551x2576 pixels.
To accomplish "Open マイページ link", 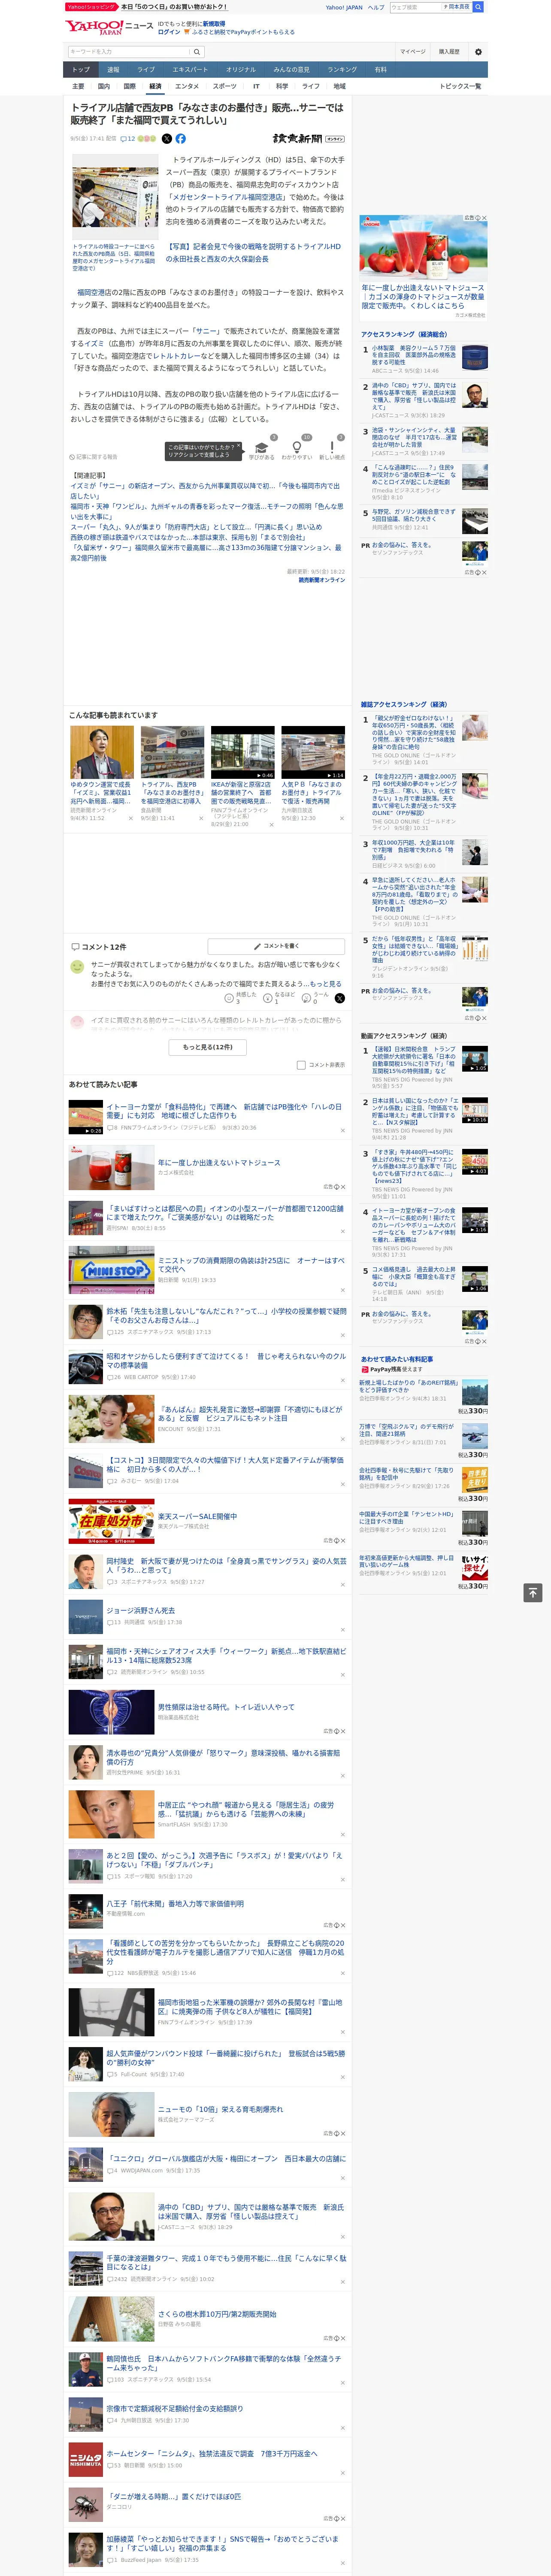I will coord(413,52).
